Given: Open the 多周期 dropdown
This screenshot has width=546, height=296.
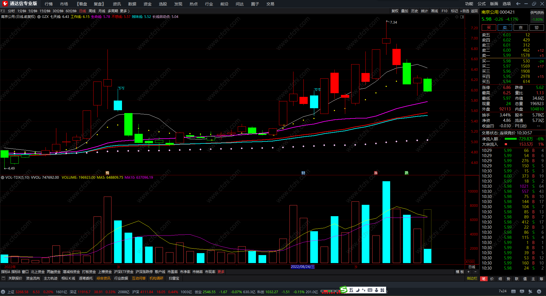Looking at the screenshot, I should pyautogui.click(x=113, y=11).
